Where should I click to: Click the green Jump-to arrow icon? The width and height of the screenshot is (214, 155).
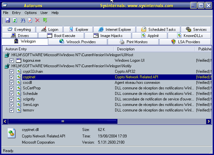tap(45, 20)
